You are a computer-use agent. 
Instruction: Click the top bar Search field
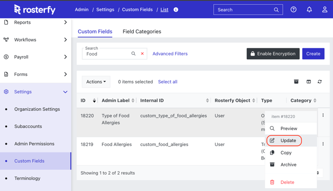coord(248,10)
